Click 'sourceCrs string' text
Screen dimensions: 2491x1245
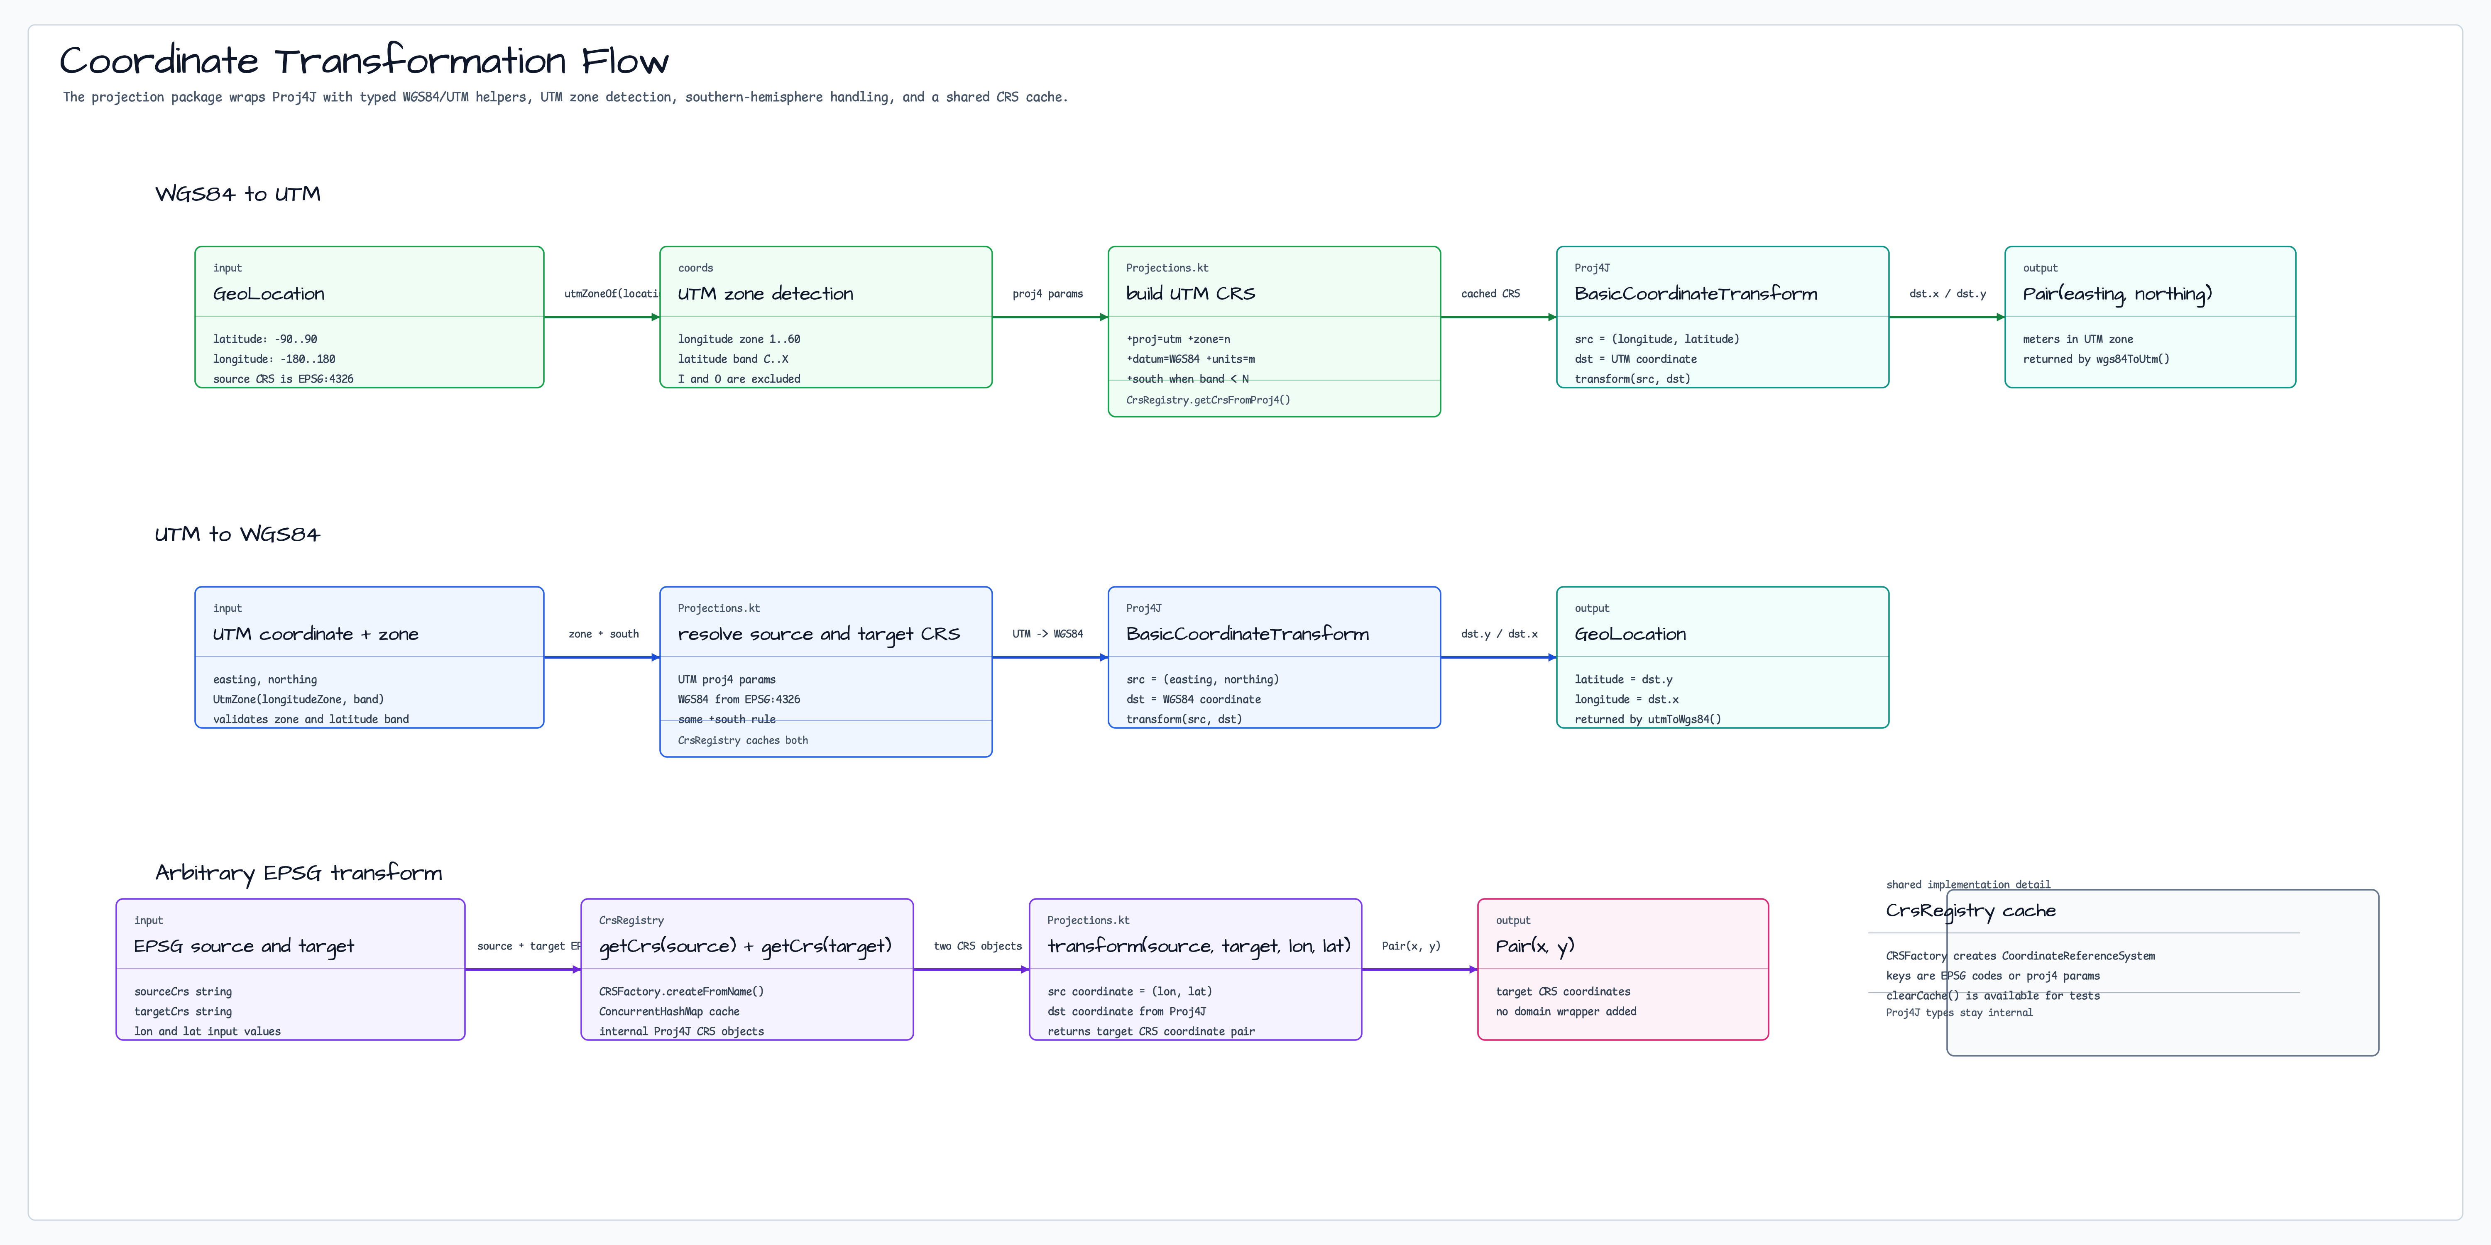(183, 992)
